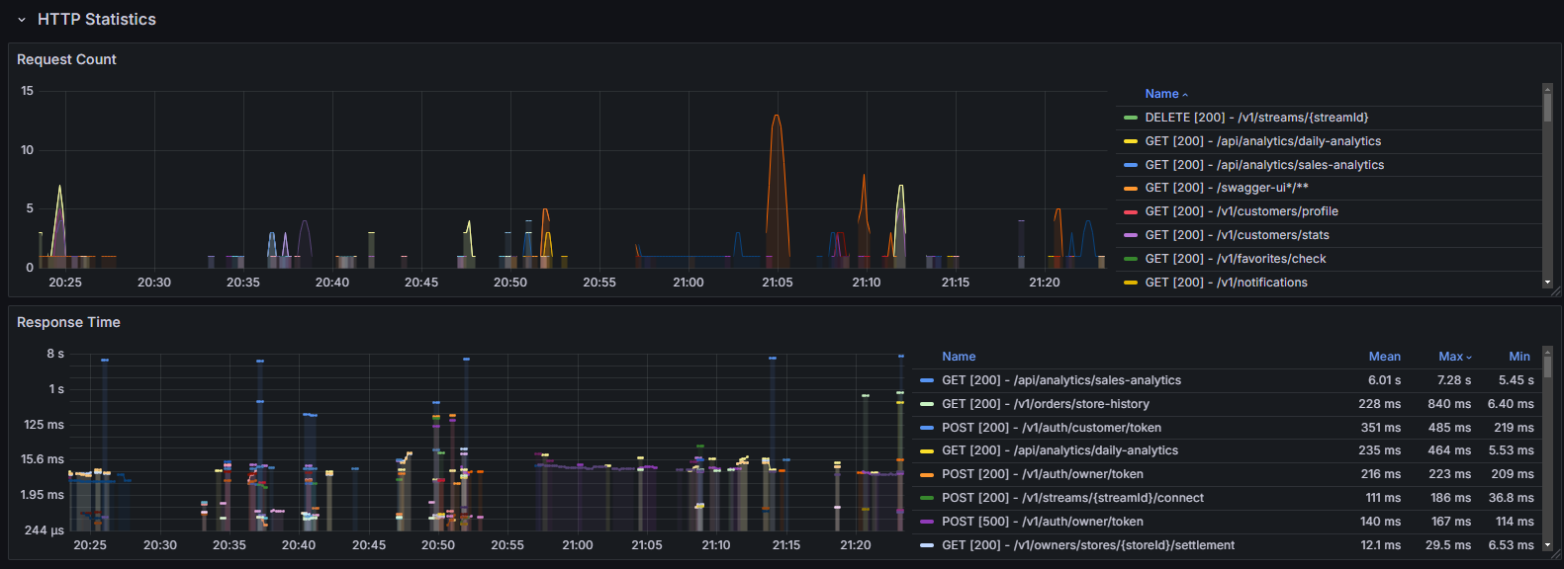The width and height of the screenshot is (1564, 569).
Task: Toggle GET [200] /v1/notifications series label
Action: coord(1227,283)
